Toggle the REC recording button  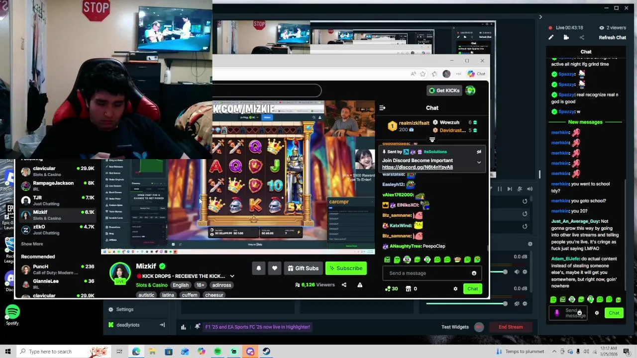479,327
